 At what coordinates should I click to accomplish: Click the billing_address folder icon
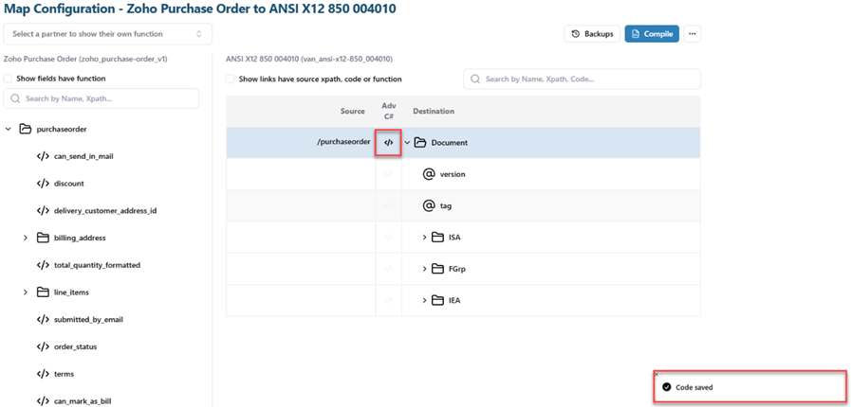click(x=43, y=238)
